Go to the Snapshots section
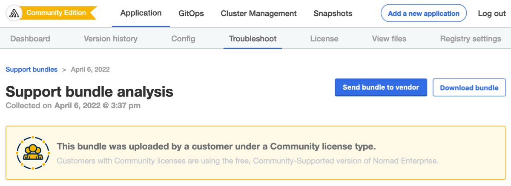Viewport: 511px width, 186px height. [x=333, y=14]
